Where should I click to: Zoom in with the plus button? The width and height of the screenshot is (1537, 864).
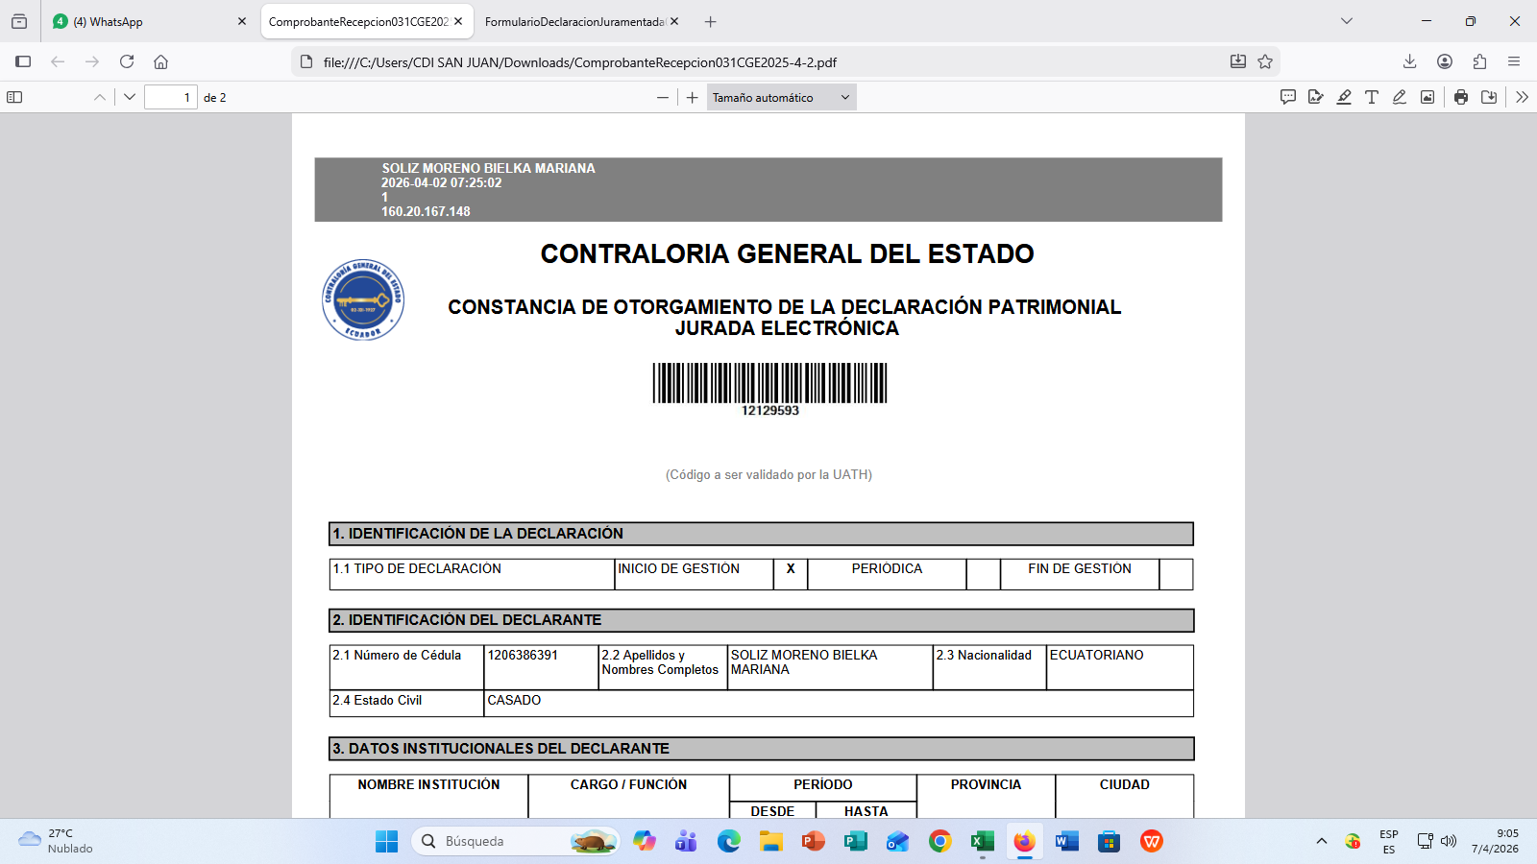pos(692,97)
